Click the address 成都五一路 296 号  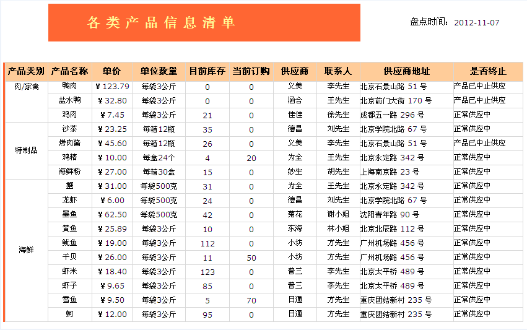pos(392,115)
